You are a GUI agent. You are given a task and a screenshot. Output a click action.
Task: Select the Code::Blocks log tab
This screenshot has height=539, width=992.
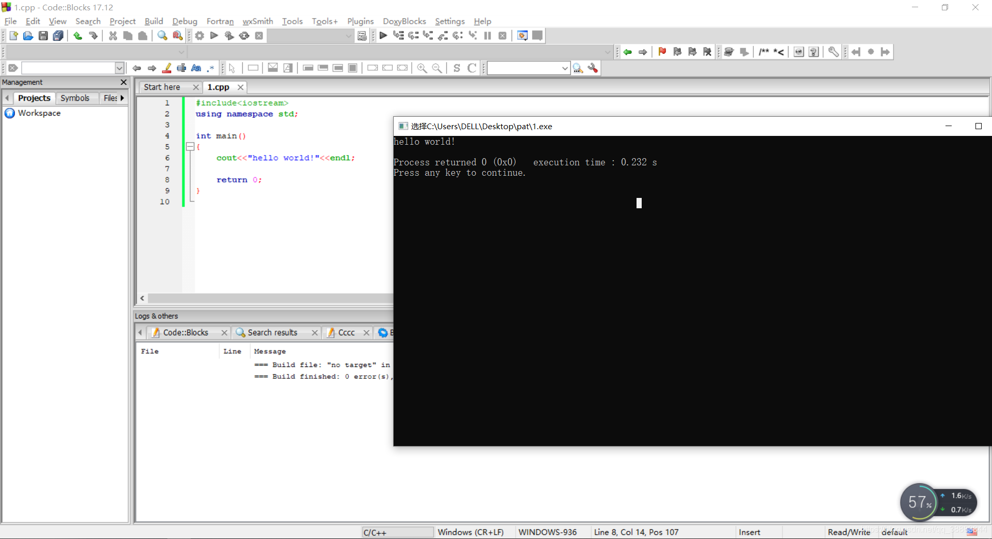pyautogui.click(x=185, y=332)
